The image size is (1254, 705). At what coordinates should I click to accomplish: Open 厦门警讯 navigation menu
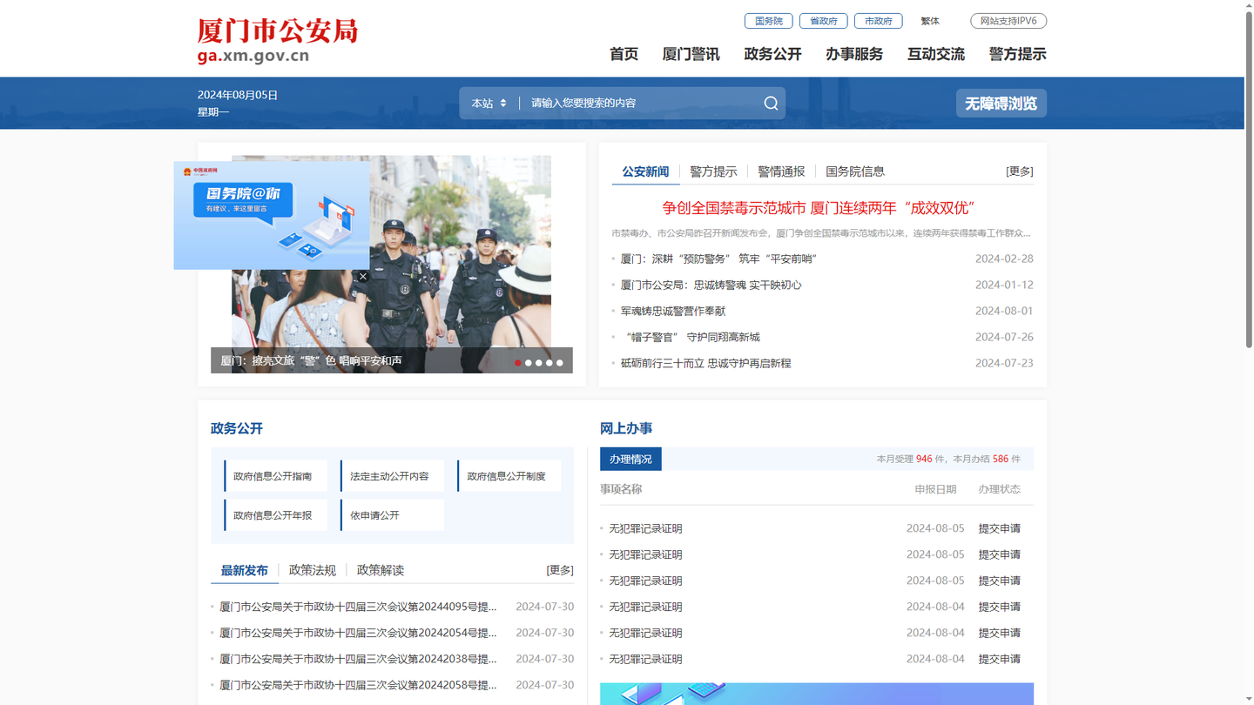(x=691, y=54)
